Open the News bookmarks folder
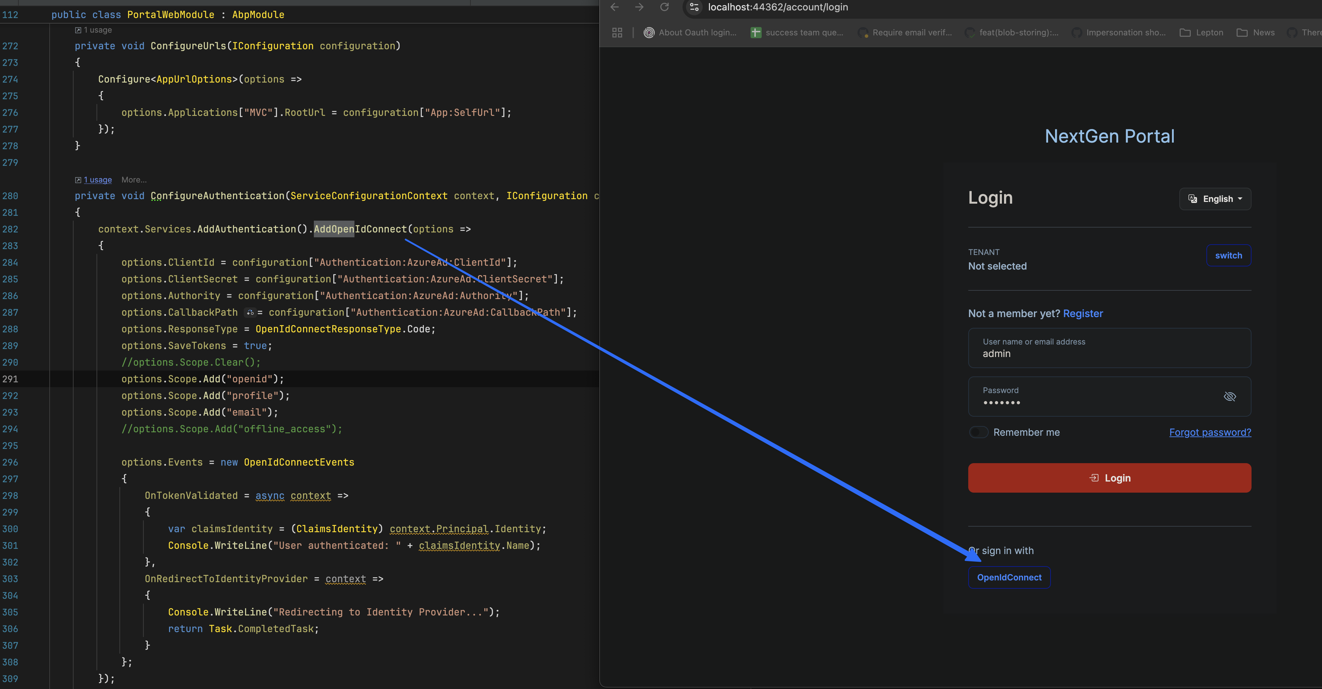 tap(1255, 33)
